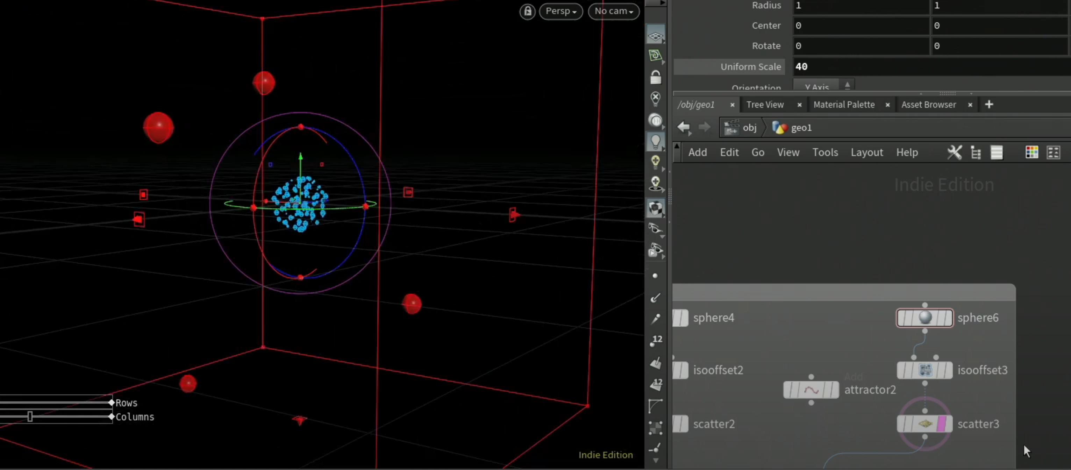Open the Layout menu

click(x=866, y=152)
